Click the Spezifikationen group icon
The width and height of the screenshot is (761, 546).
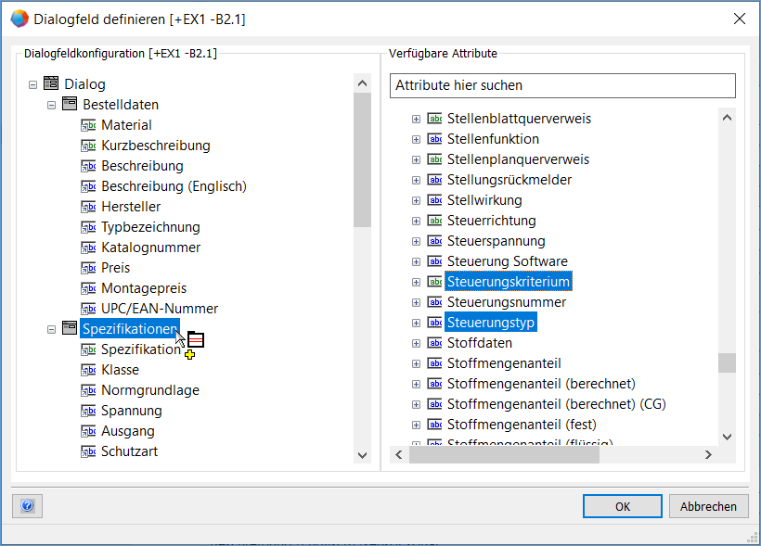click(70, 329)
